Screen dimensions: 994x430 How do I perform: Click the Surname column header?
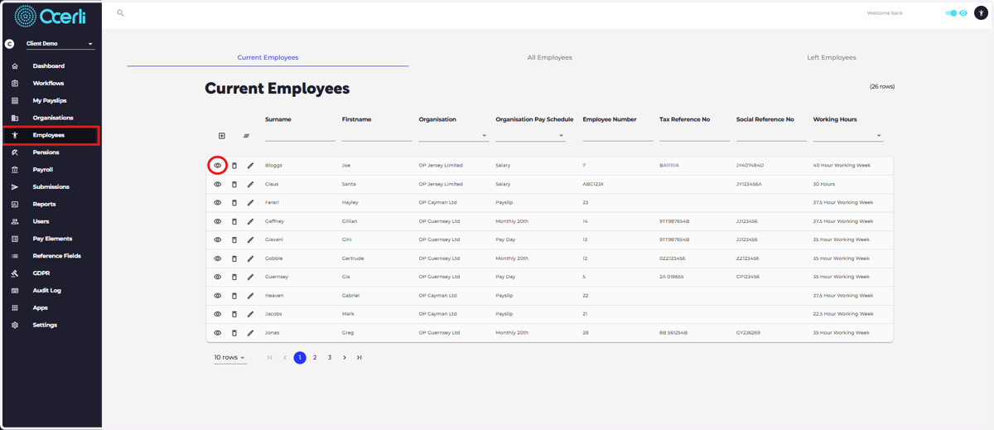tap(278, 119)
